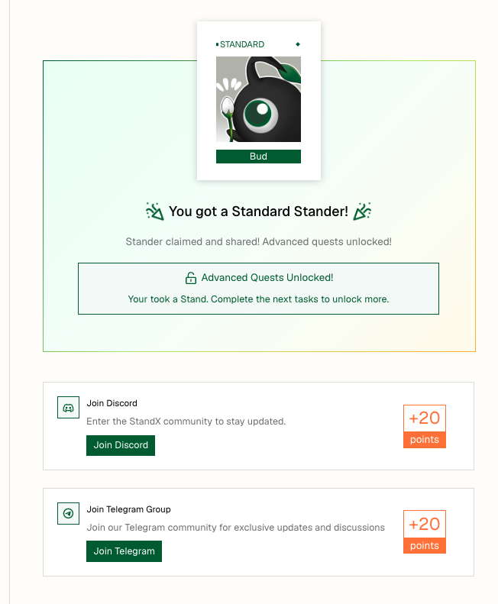
Task: Click the party popper right of heading
Action: (362, 212)
